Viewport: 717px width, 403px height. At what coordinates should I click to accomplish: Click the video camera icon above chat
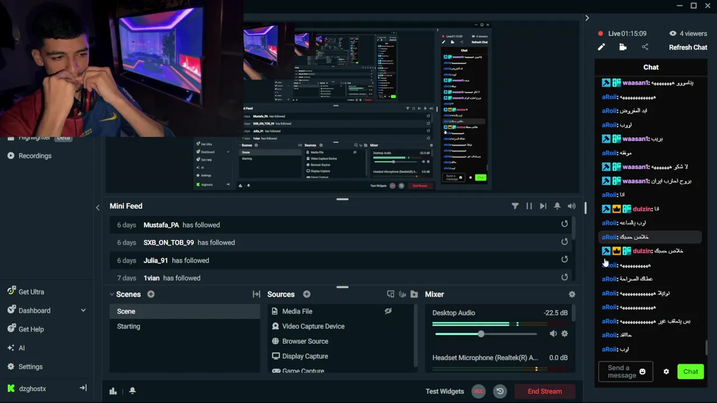click(x=623, y=48)
